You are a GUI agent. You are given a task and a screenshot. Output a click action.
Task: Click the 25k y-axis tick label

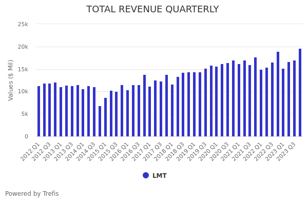point(23,24)
